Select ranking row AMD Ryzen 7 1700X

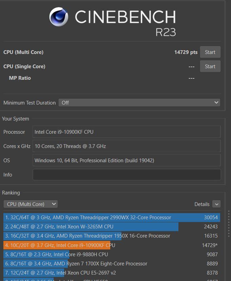pyautogui.click(x=112, y=264)
